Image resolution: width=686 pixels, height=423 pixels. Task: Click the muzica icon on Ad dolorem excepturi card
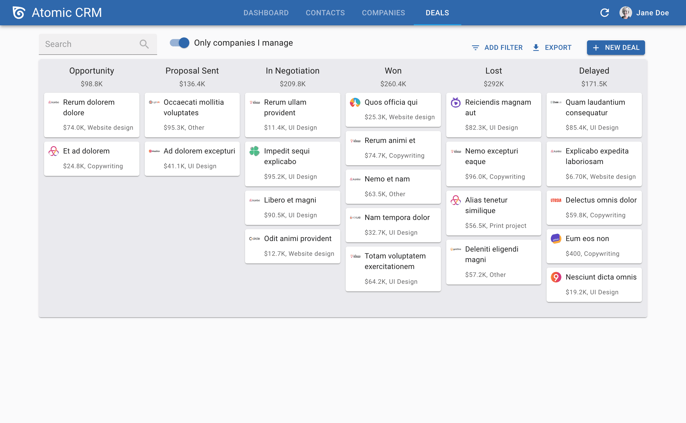coord(154,151)
